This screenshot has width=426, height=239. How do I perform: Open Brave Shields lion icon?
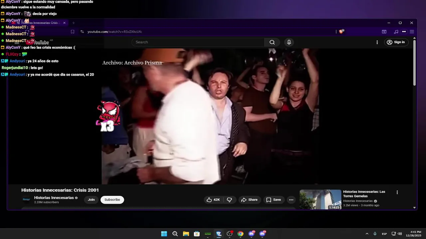pyautogui.click(x=341, y=32)
